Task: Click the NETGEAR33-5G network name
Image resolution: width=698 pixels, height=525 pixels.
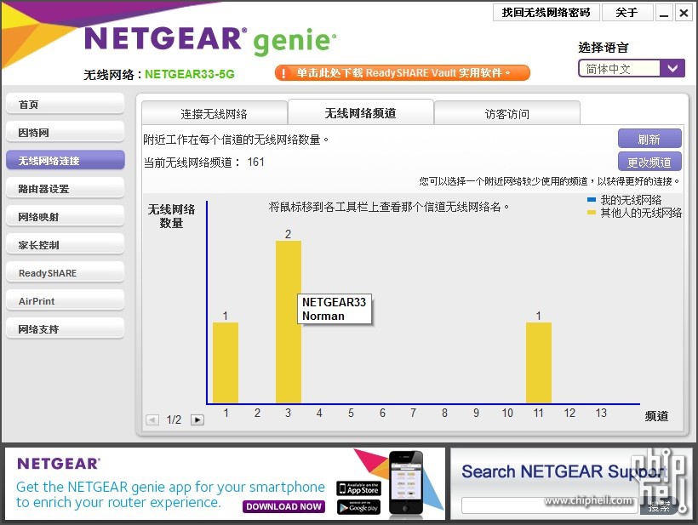Action: click(x=190, y=74)
